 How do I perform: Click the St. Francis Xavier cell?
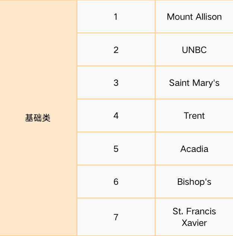pyautogui.click(x=194, y=217)
